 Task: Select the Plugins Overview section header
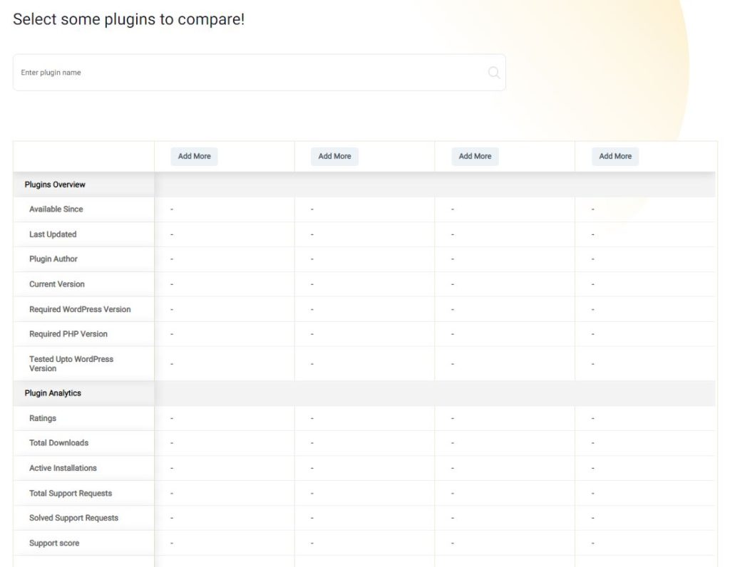coord(55,184)
